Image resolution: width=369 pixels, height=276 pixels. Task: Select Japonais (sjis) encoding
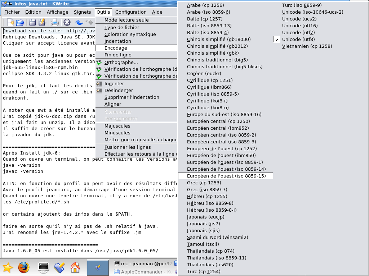coord(226,230)
